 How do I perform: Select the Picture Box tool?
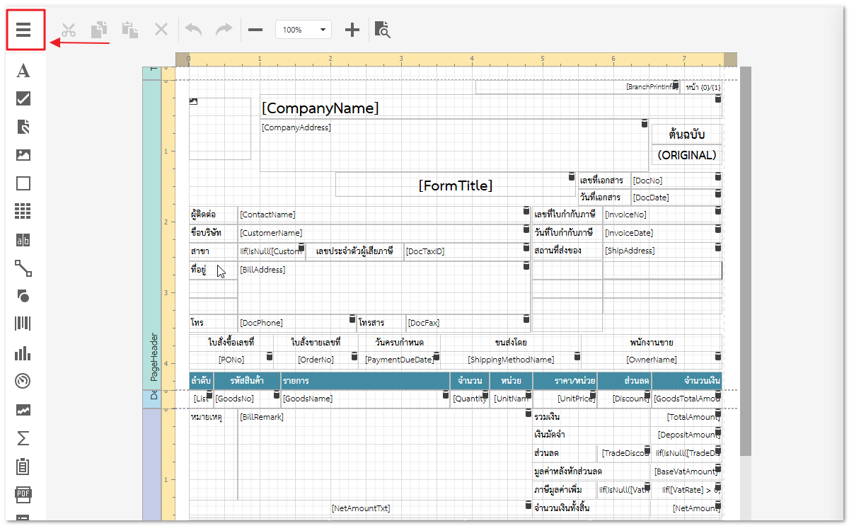click(x=23, y=155)
